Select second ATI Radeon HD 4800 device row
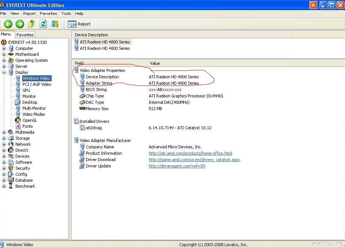 point(102,48)
